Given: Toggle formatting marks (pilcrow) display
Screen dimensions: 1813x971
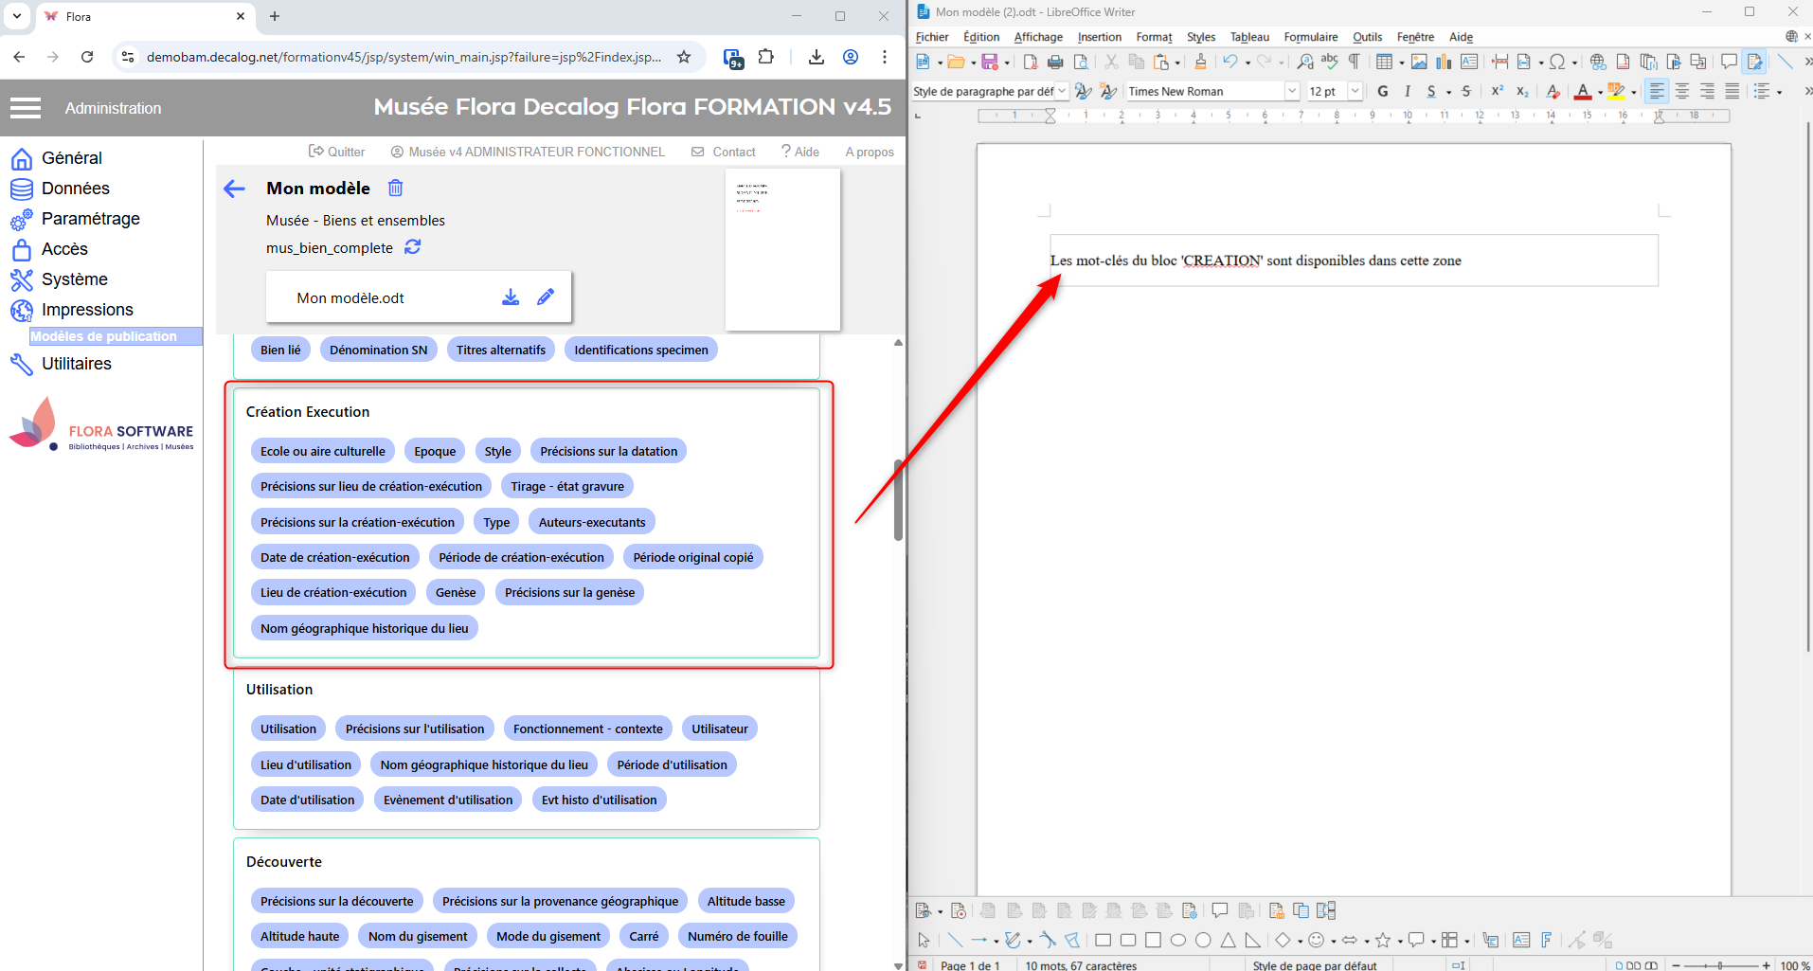Looking at the screenshot, I should (x=1355, y=63).
